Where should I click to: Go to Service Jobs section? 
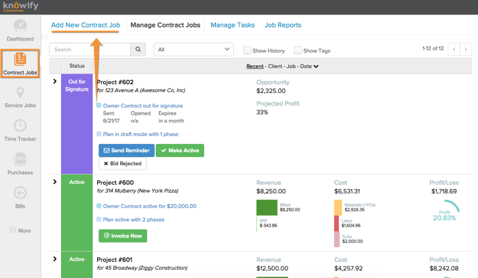click(20, 97)
